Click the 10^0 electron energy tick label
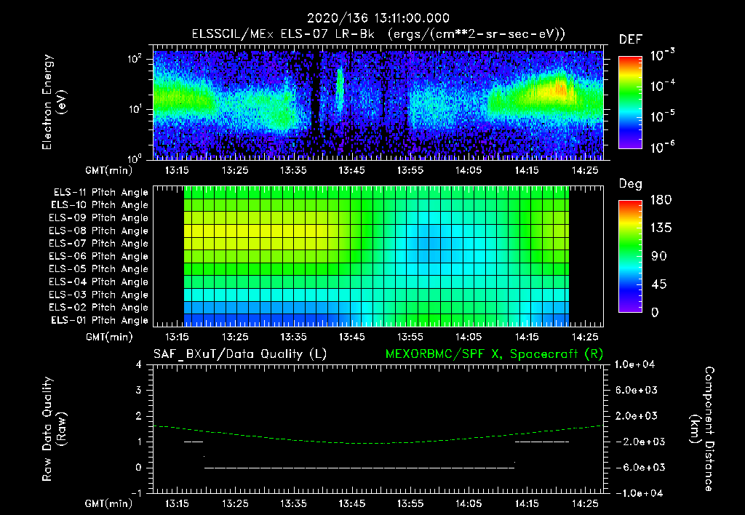 tap(135, 158)
